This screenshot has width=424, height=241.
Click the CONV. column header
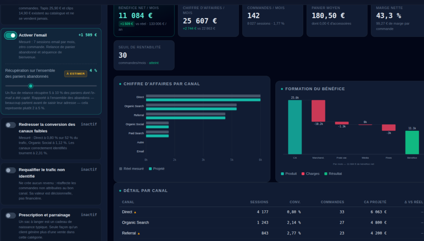click(x=295, y=202)
